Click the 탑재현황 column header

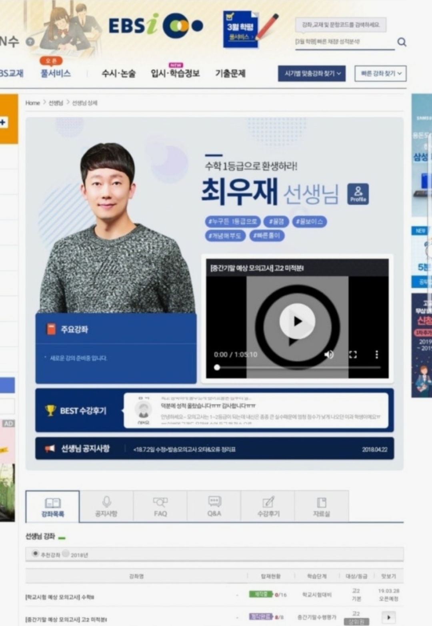coord(271,576)
